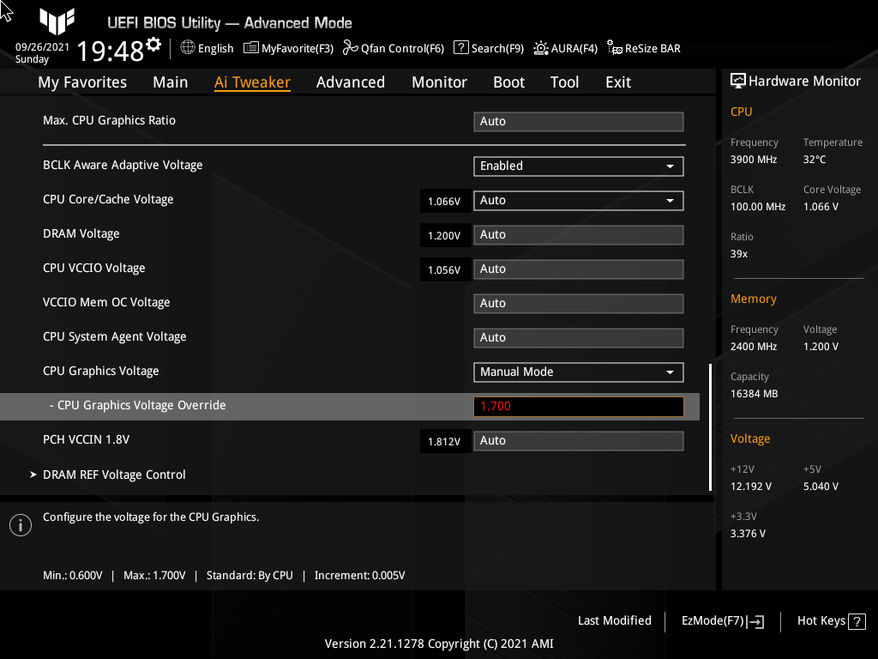Viewport: 878px width, 659px height.
Task: Open the Search(F9) function
Action: coord(488,48)
